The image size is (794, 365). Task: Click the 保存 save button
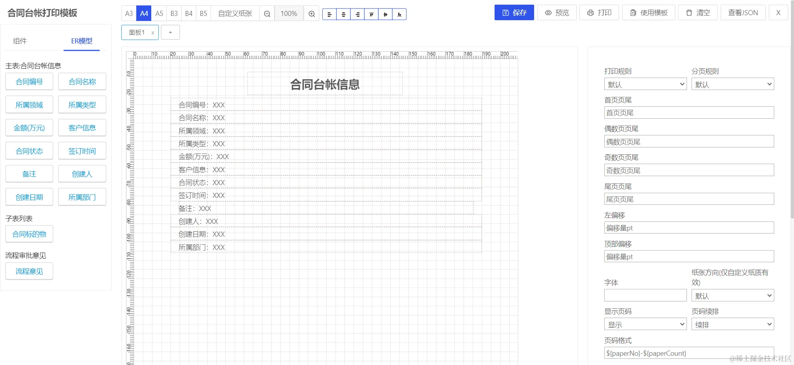(x=514, y=12)
